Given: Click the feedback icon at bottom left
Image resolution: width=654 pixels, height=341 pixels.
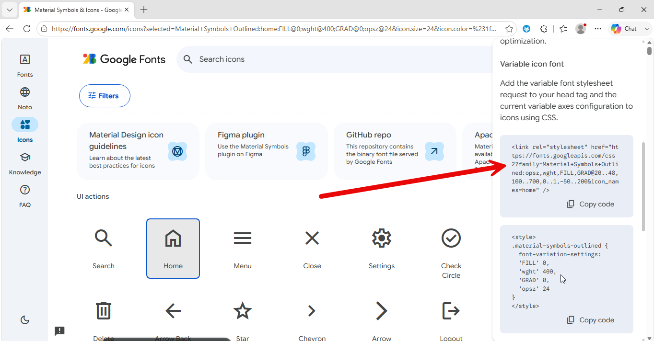Looking at the screenshot, I should 59,330.
